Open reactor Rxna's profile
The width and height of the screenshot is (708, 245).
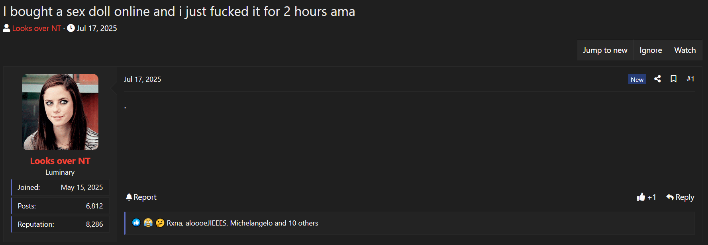174,223
